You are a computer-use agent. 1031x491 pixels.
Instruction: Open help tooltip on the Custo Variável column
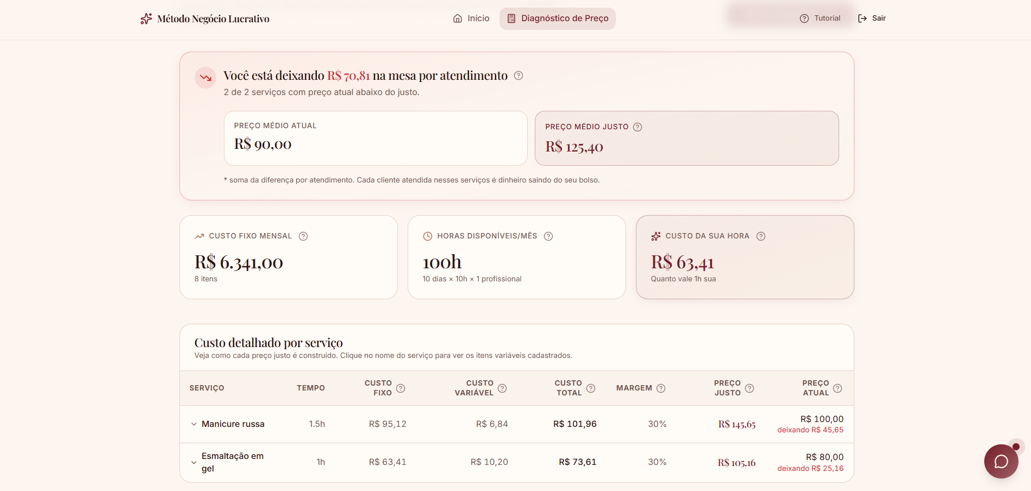coord(503,388)
